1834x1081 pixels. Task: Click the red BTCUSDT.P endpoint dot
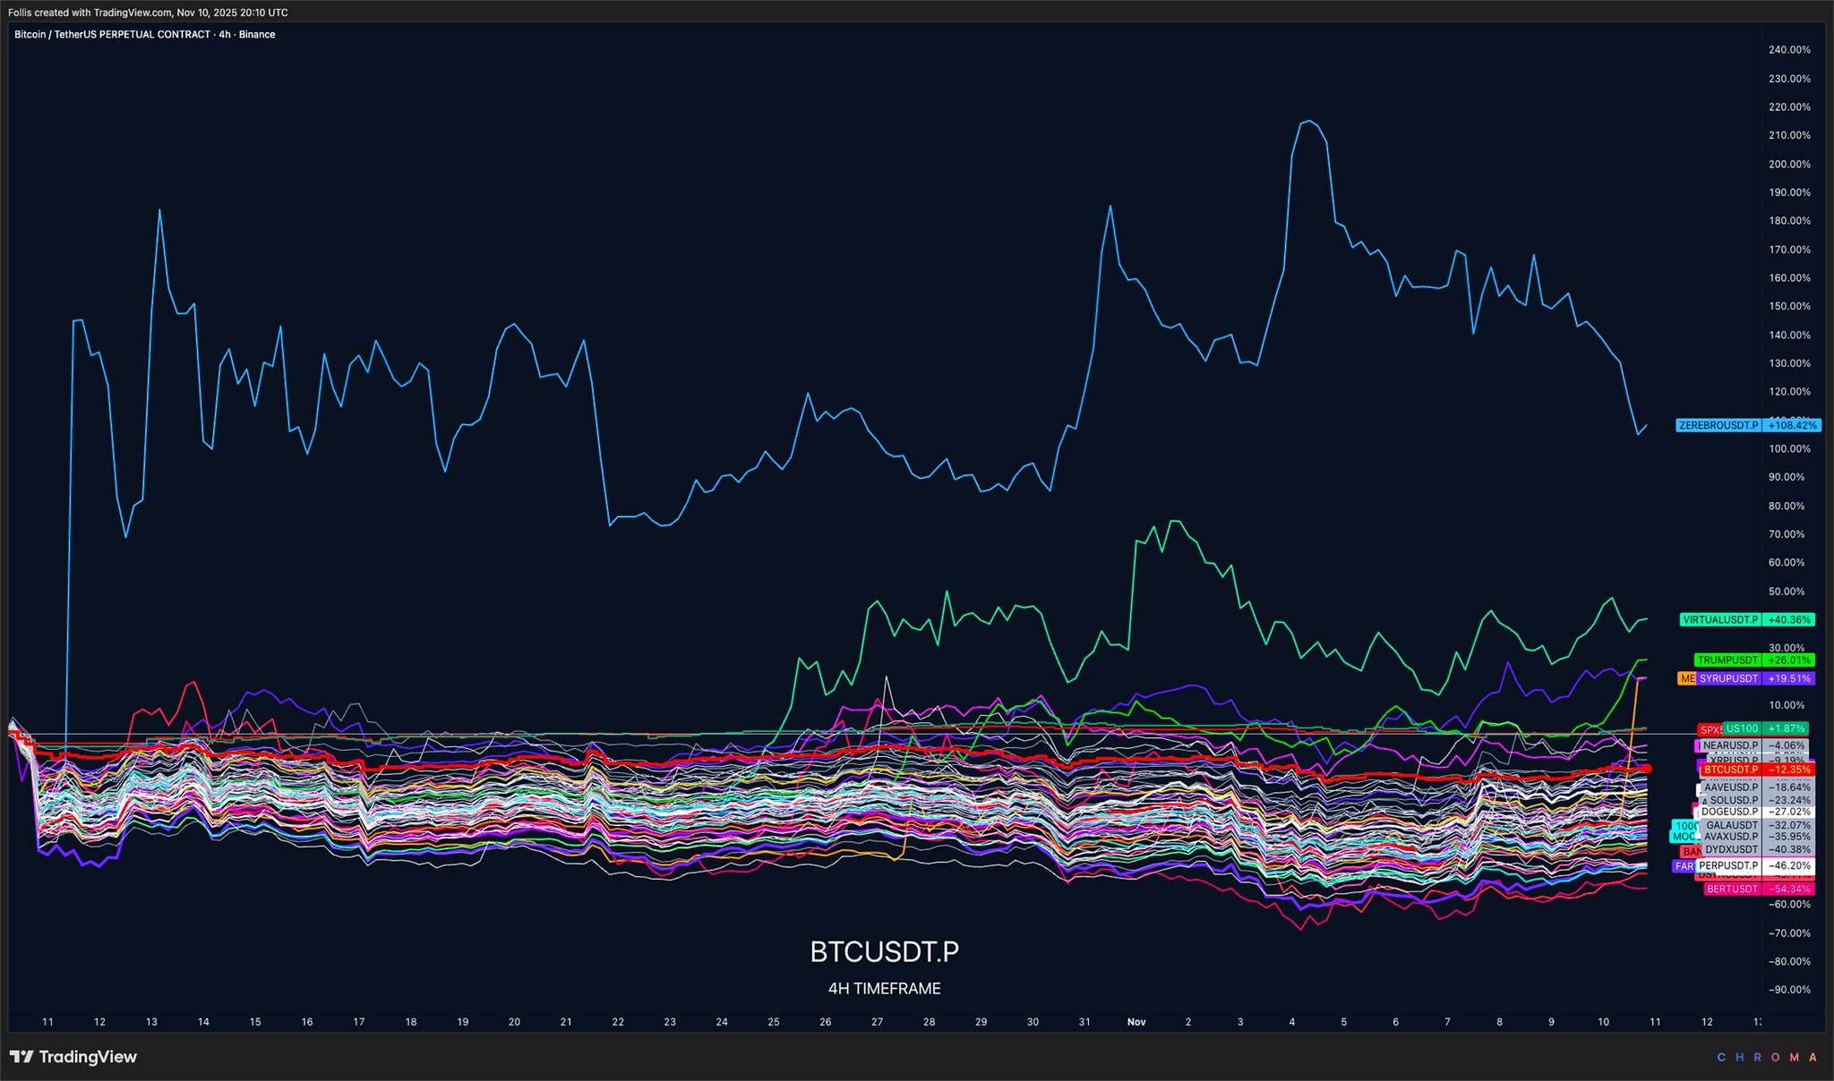[x=1647, y=769]
